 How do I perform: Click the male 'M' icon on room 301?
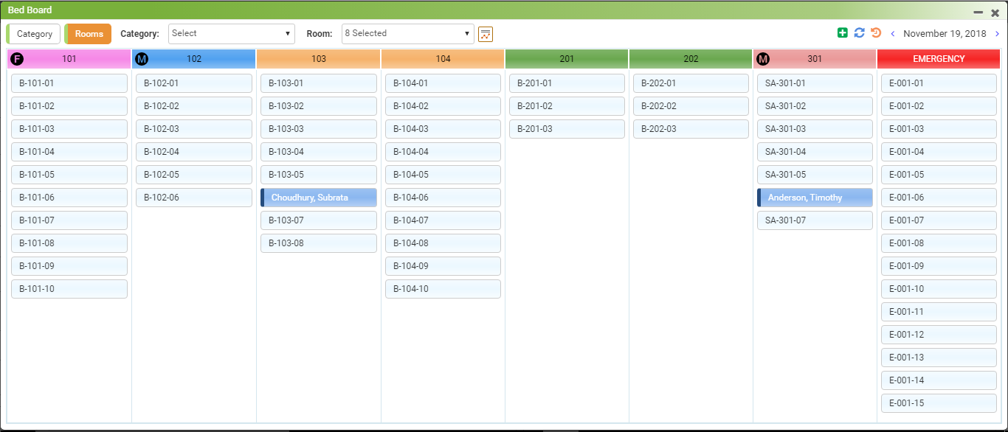(763, 59)
